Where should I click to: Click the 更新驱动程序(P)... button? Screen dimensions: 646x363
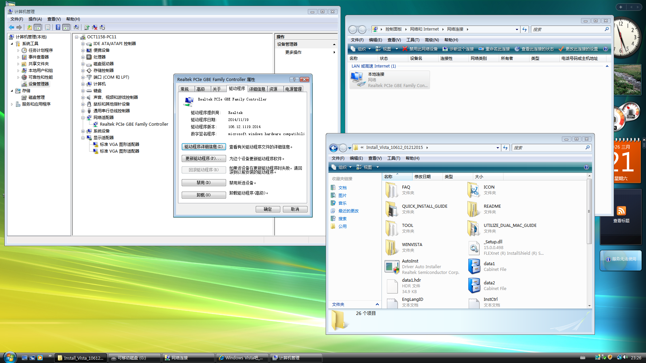pyautogui.click(x=204, y=159)
